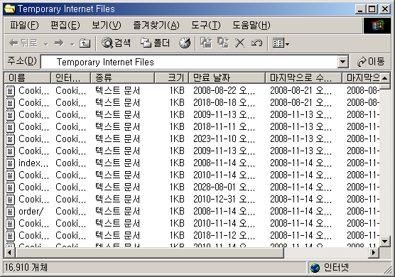Screen dimensions: 395x277
Task: Toggle the Folders (폴더) pane button
Action: 155,43
